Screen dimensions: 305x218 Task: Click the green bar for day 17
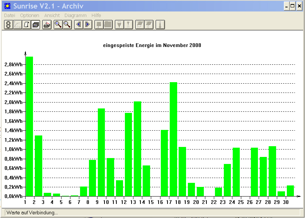[x=173, y=139]
